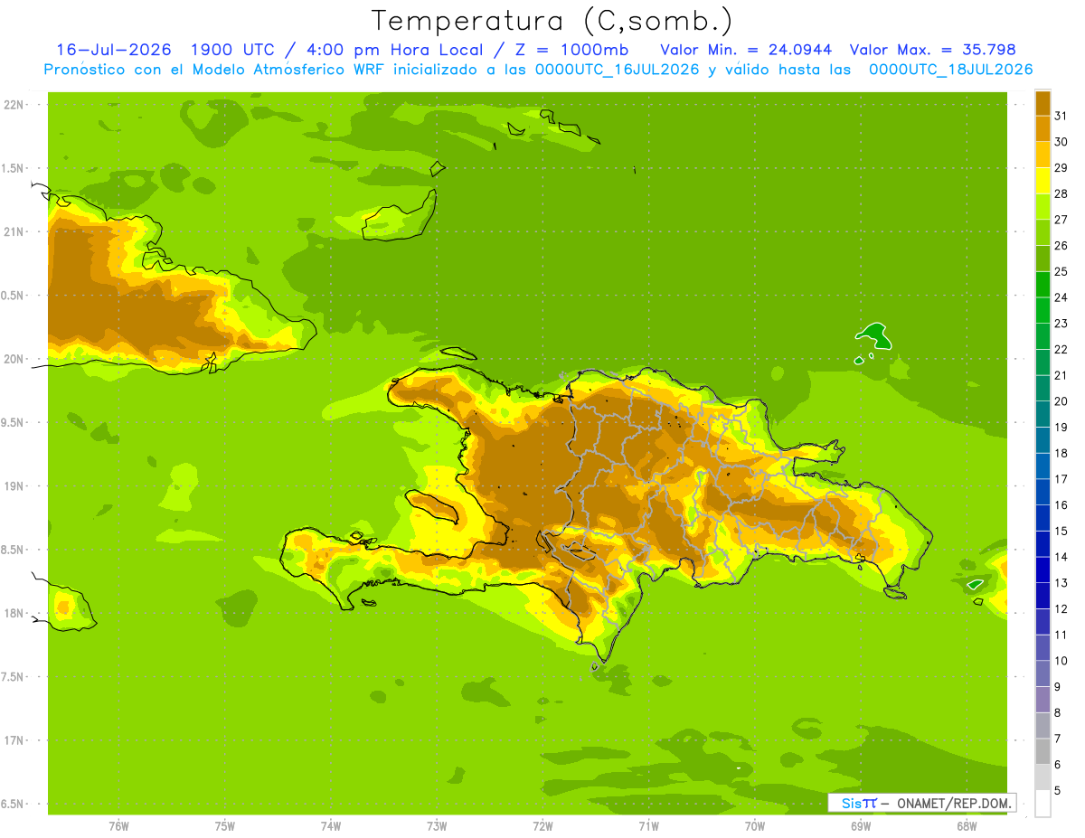Click the color scale label 31

(1061, 116)
